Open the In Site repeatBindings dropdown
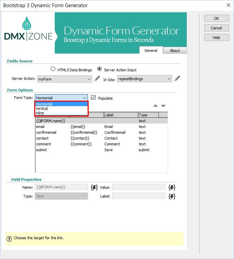 point(145,79)
